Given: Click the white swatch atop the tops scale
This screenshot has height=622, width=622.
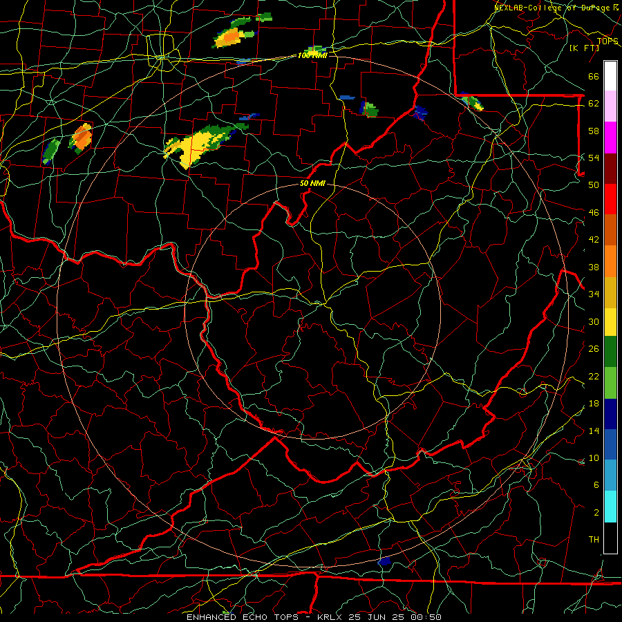Looking at the screenshot, I should 610,76.
